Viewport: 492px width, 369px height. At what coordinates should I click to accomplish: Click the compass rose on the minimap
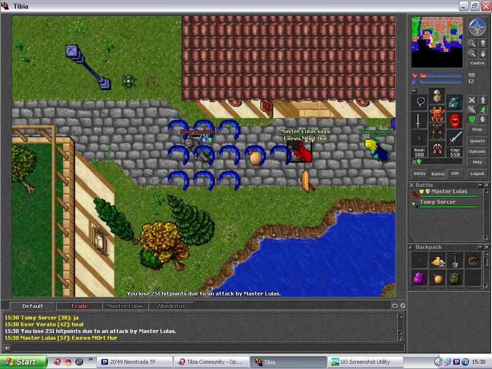coord(477,27)
